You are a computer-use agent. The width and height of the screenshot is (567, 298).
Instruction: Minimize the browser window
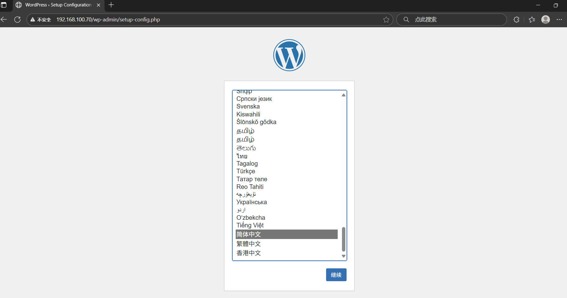coord(538,5)
